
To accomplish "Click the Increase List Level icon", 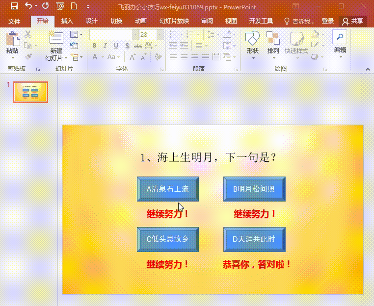I will click(x=184, y=45).
